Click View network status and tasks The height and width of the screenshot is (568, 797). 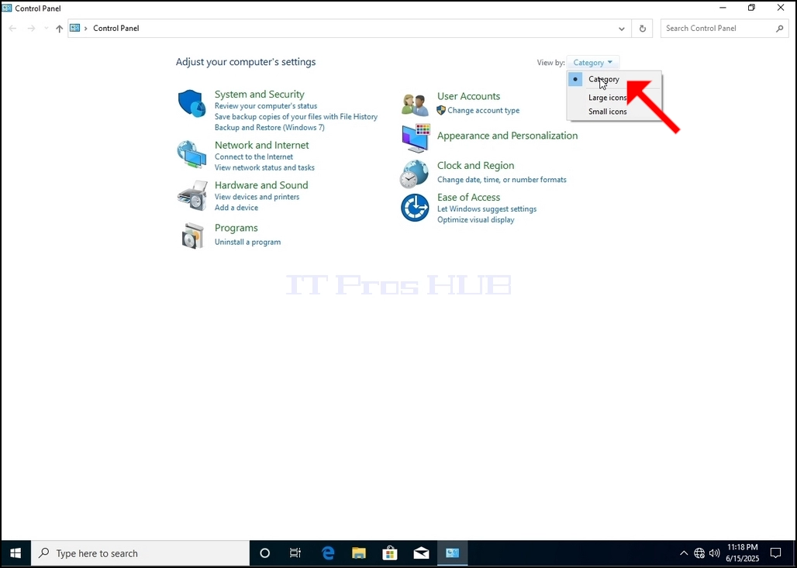[264, 167]
